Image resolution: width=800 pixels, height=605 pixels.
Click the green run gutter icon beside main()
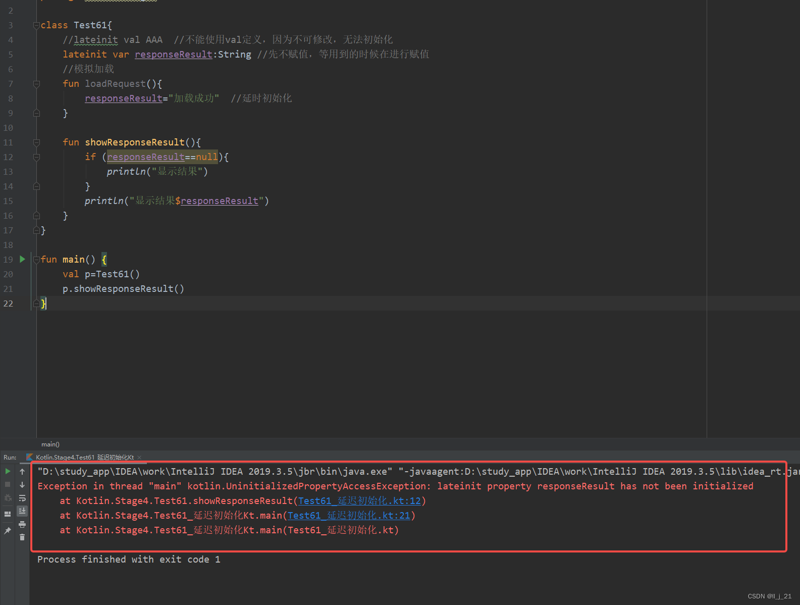click(22, 259)
